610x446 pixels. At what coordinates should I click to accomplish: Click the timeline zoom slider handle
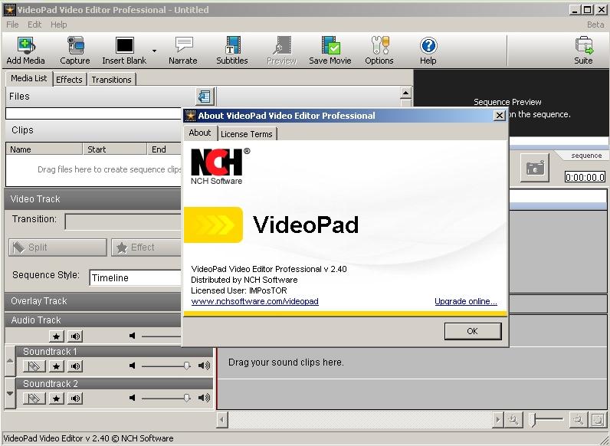tap(533, 419)
